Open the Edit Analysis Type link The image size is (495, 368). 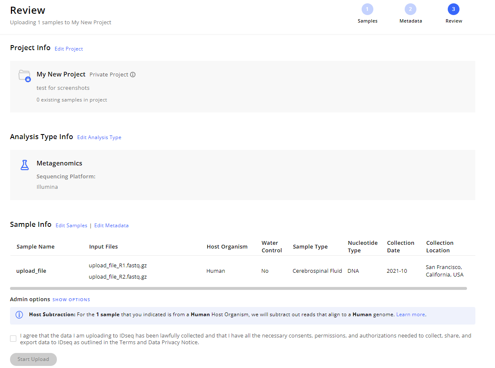click(x=99, y=137)
